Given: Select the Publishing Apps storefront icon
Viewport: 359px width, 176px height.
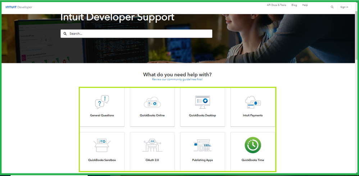Looking at the screenshot, I should tap(203, 146).
